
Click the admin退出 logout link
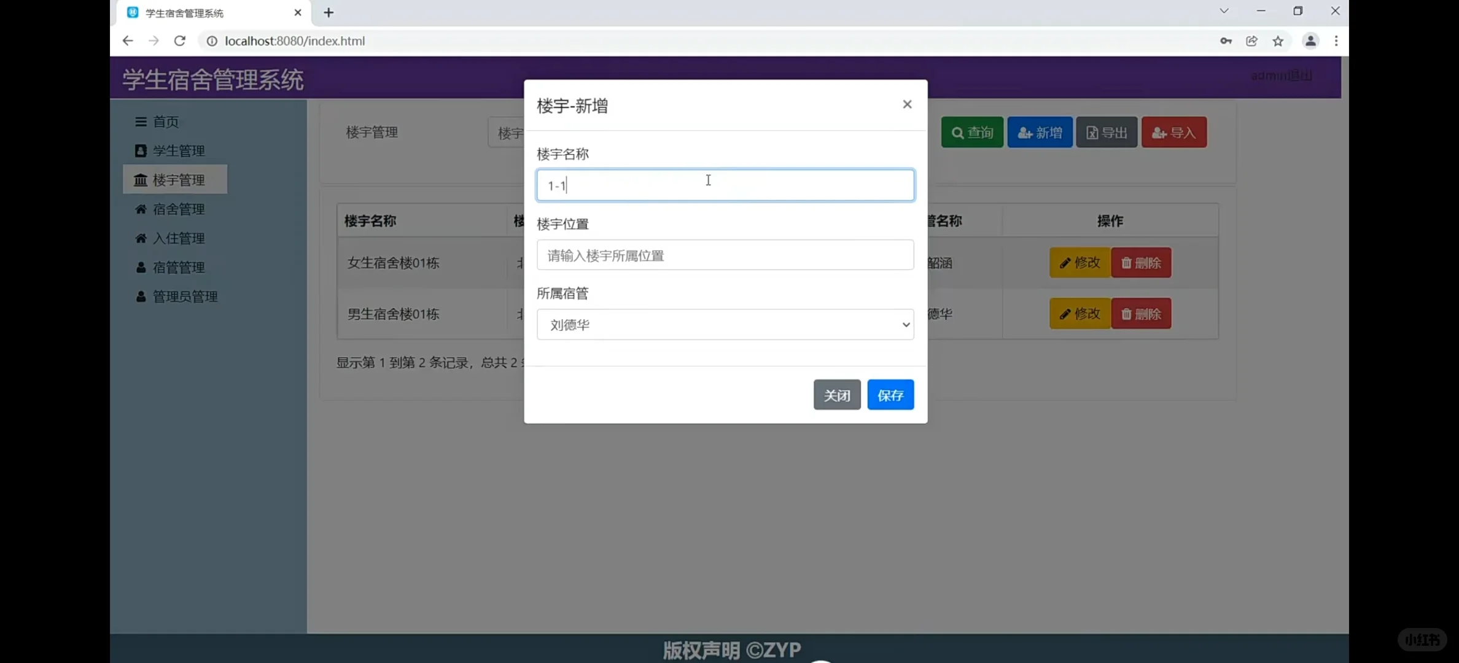pos(1281,76)
